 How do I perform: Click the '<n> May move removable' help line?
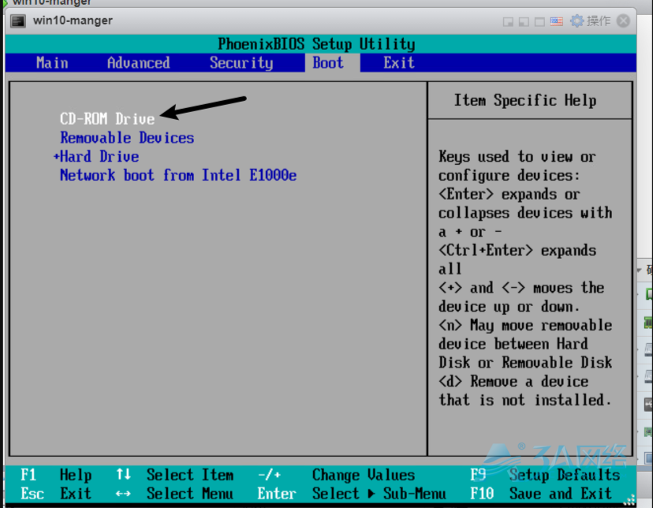point(525,325)
